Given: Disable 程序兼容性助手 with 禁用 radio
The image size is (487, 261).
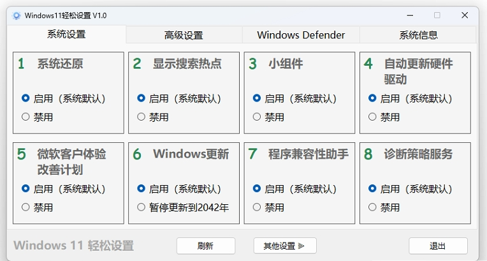Looking at the screenshot, I should pos(257,207).
